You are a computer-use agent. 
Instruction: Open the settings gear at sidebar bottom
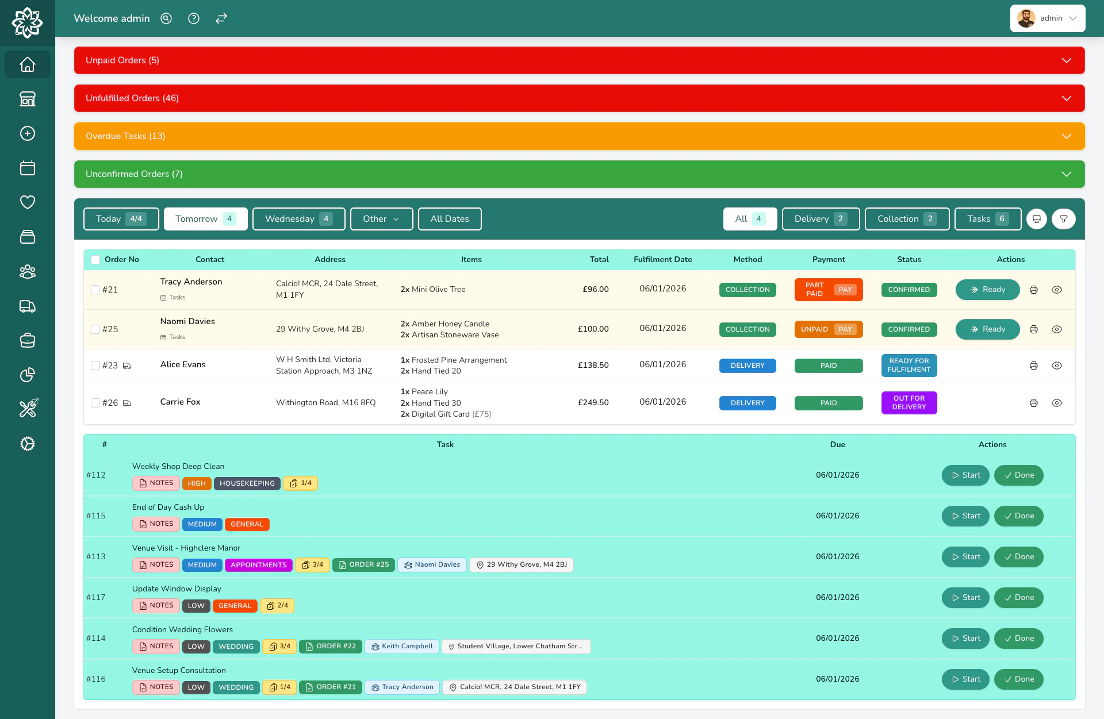tap(27, 444)
